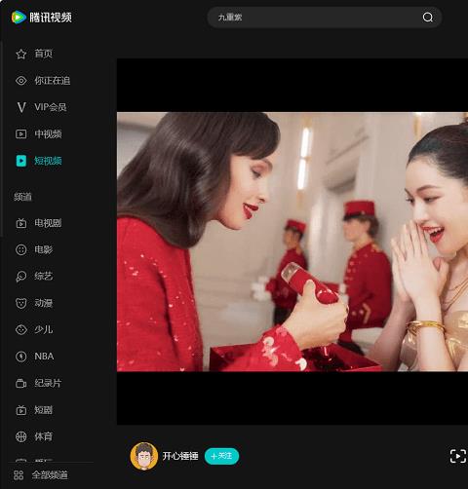Open the NBA channel
The height and width of the screenshot is (489, 468).
tap(44, 357)
